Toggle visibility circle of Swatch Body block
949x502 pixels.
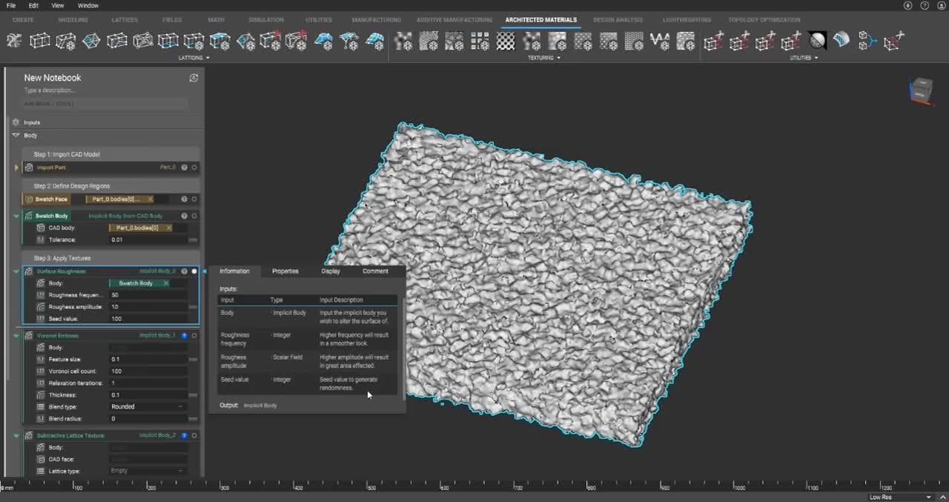pyautogui.click(x=194, y=216)
